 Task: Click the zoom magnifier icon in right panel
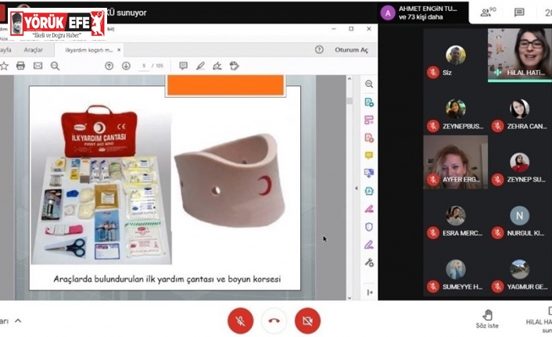point(369,84)
